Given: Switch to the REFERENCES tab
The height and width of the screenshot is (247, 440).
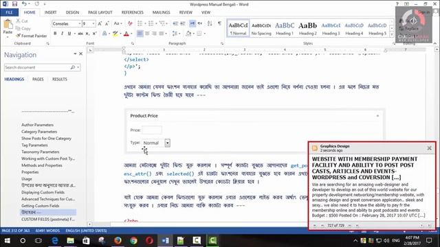Looking at the screenshot, I should point(133,12).
